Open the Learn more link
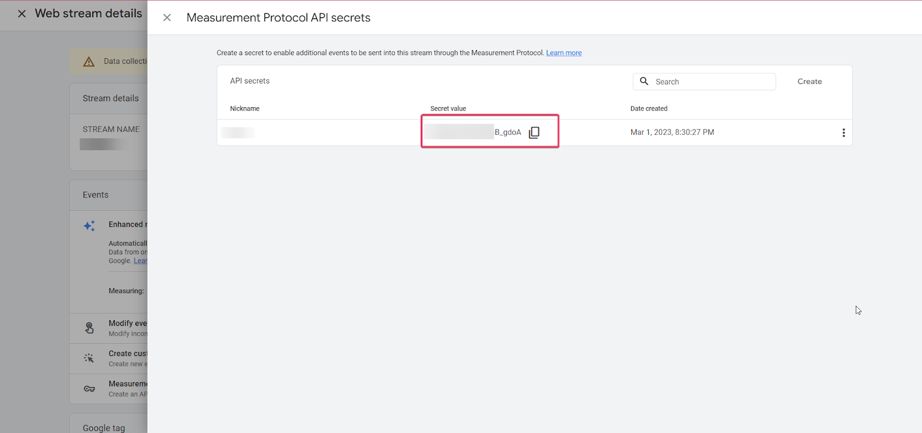922x433 pixels. [x=564, y=53]
